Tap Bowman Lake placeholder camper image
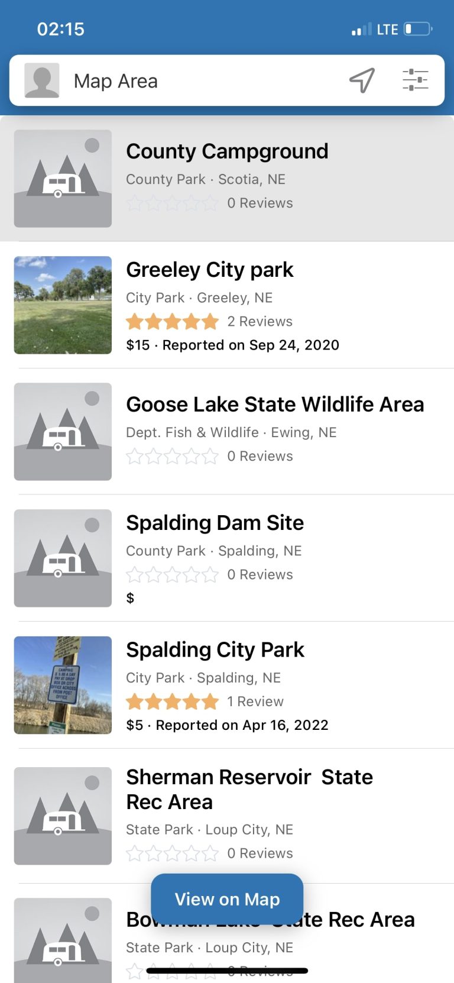This screenshot has width=454, height=983. (63, 940)
